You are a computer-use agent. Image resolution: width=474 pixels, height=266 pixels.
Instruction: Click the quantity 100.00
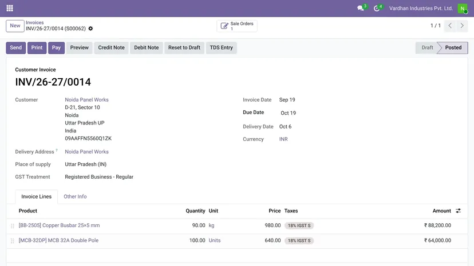(197, 240)
